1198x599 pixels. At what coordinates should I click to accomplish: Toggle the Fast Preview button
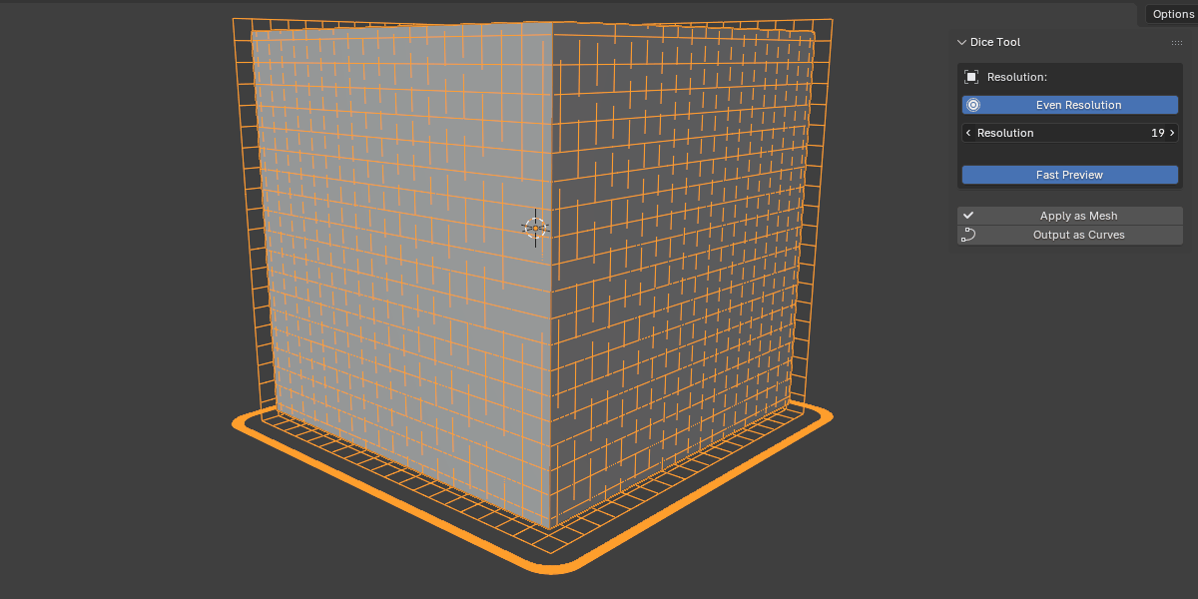1070,175
